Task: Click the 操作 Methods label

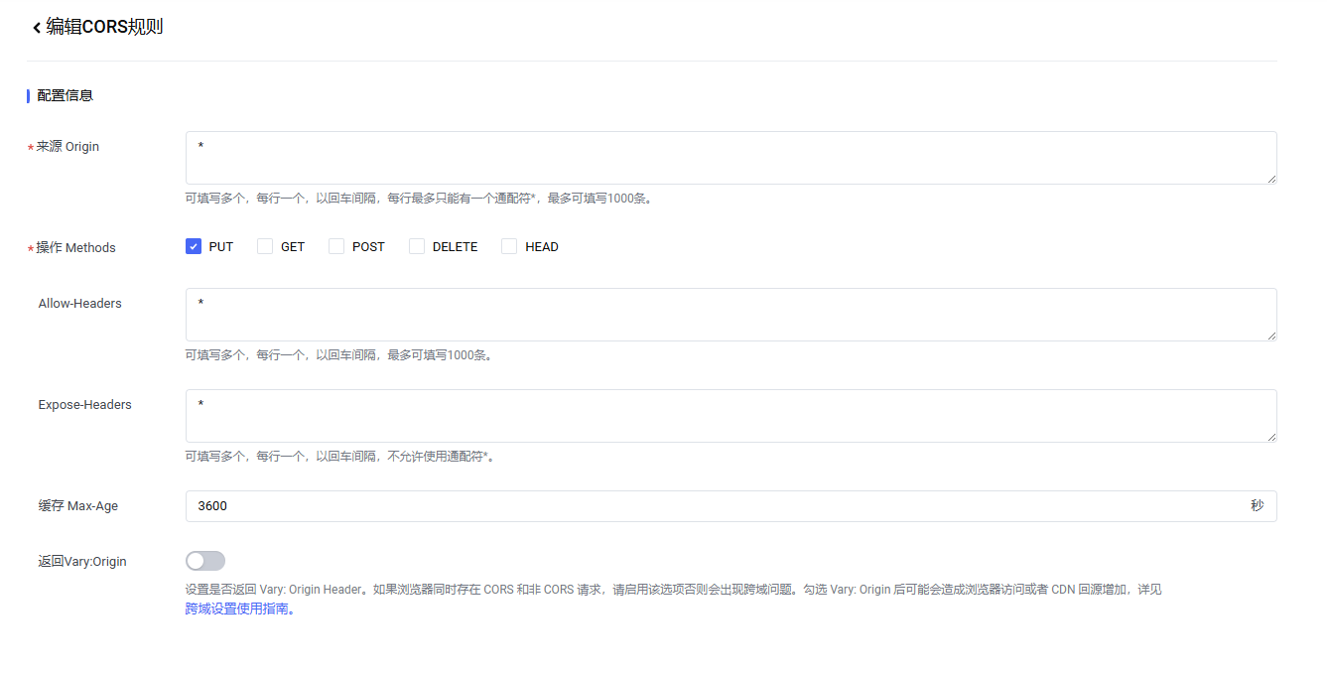Action: (76, 247)
